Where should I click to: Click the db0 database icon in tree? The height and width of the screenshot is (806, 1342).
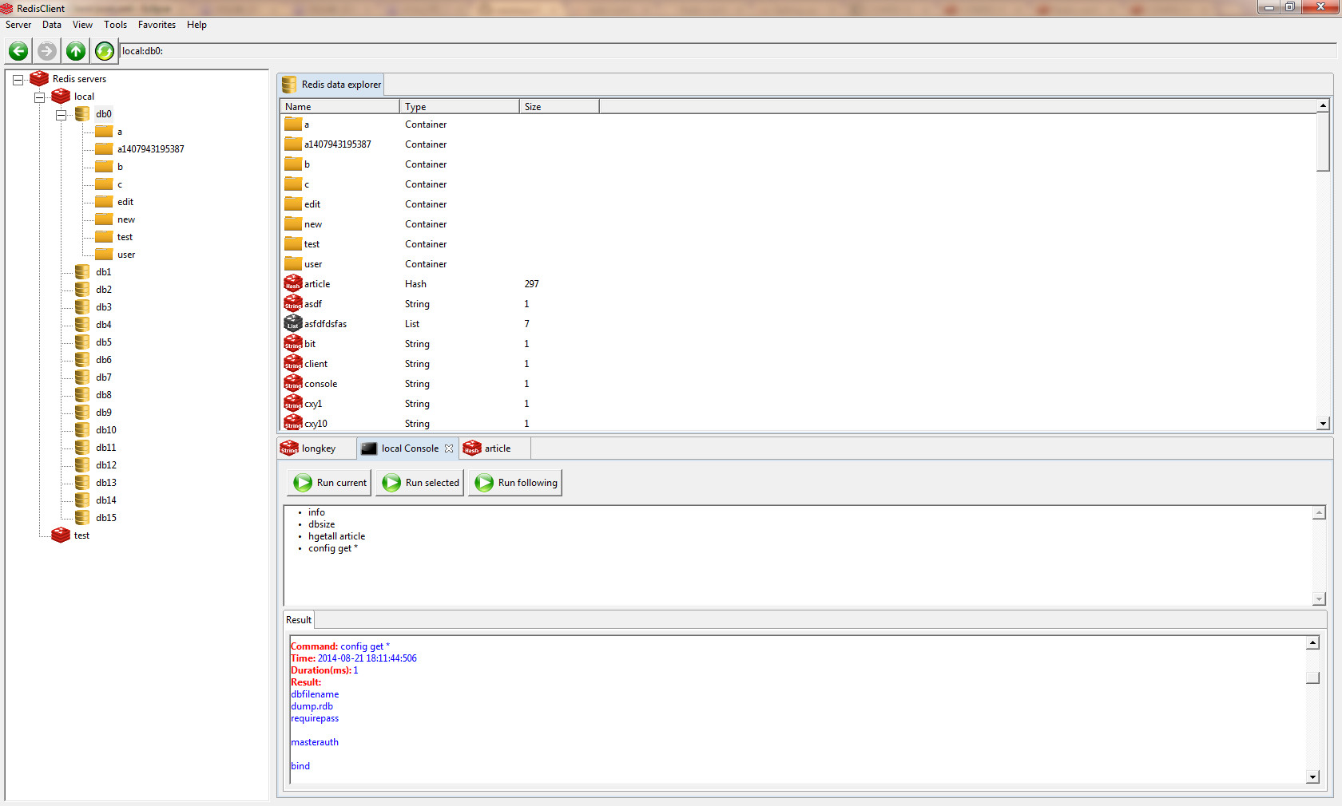82,113
